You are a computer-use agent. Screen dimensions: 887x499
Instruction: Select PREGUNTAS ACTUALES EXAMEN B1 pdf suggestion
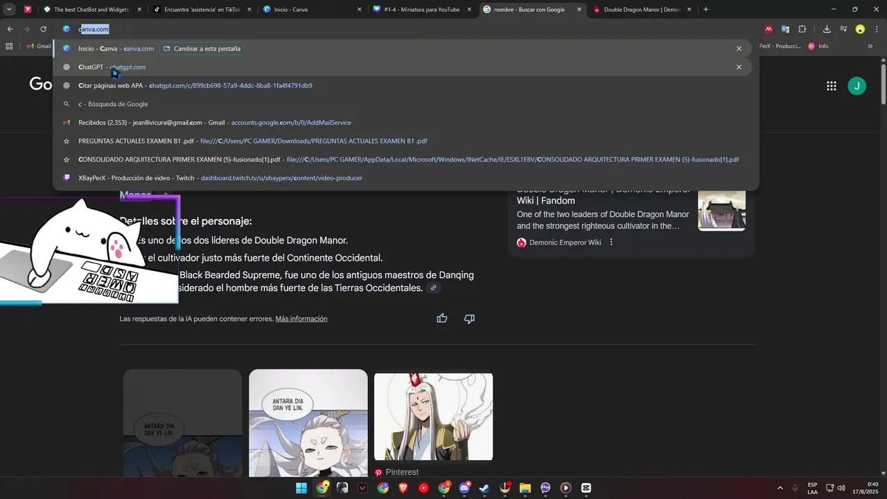(402, 141)
